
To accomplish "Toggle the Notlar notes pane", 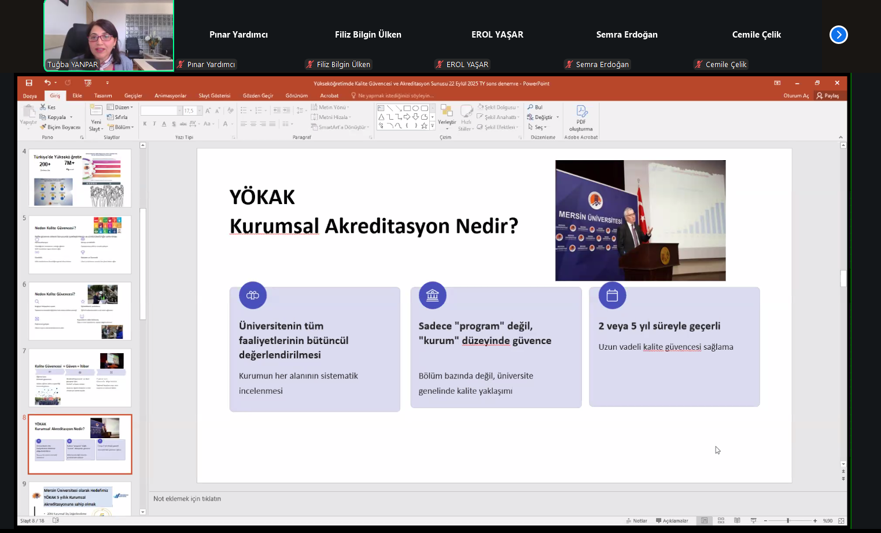I will tap(636, 521).
